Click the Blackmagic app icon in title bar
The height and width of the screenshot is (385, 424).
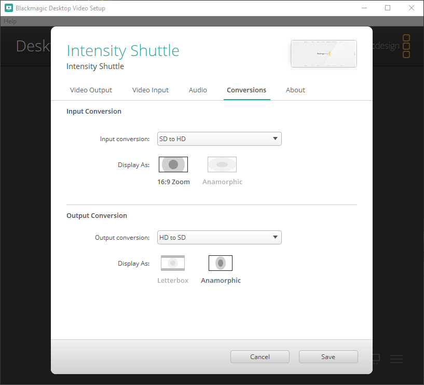(x=9, y=8)
